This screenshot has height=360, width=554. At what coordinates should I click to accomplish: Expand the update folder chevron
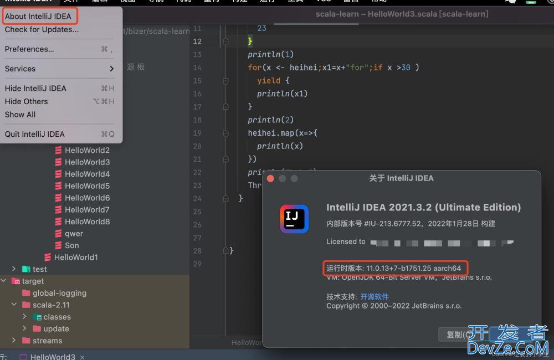coord(24,328)
